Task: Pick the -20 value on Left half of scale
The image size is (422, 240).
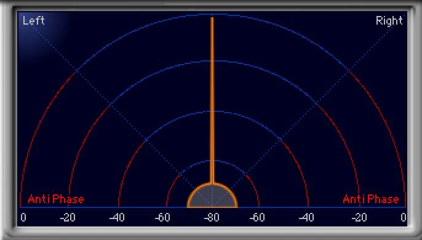Action: pyautogui.click(x=68, y=217)
